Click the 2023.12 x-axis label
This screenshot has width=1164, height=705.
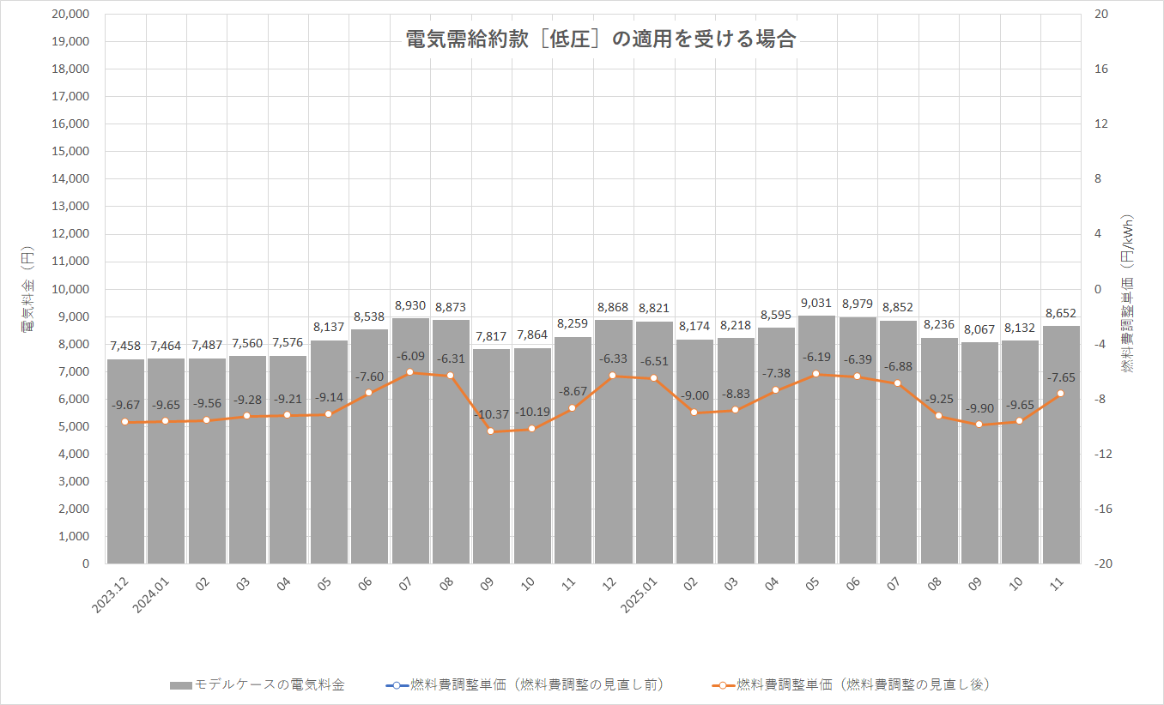pyautogui.click(x=110, y=594)
